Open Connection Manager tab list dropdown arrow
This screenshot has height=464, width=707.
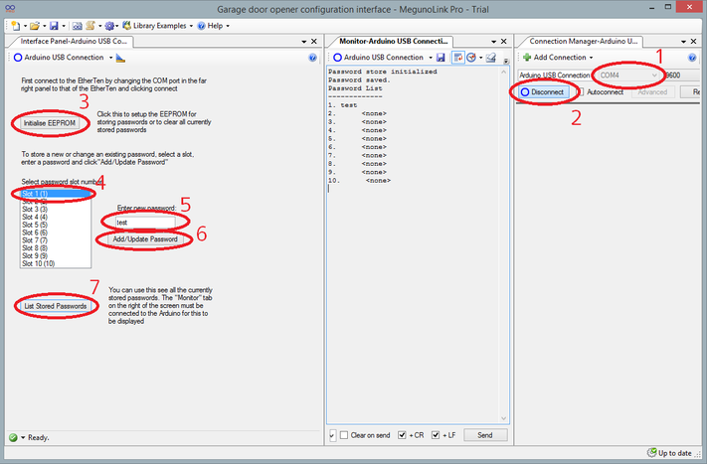[x=683, y=42]
